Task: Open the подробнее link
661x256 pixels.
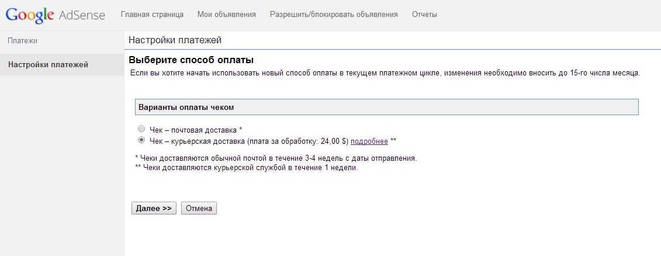Action: (369, 141)
